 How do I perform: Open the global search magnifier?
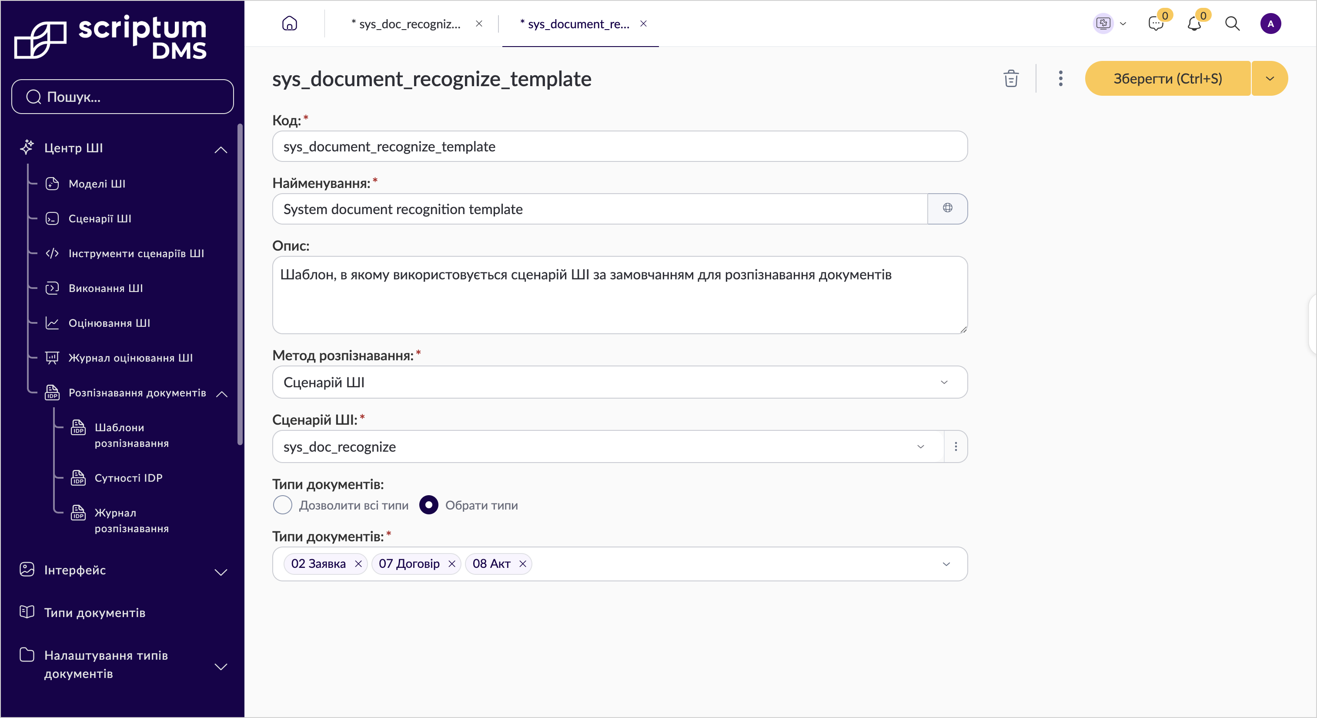(x=1232, y=23)
